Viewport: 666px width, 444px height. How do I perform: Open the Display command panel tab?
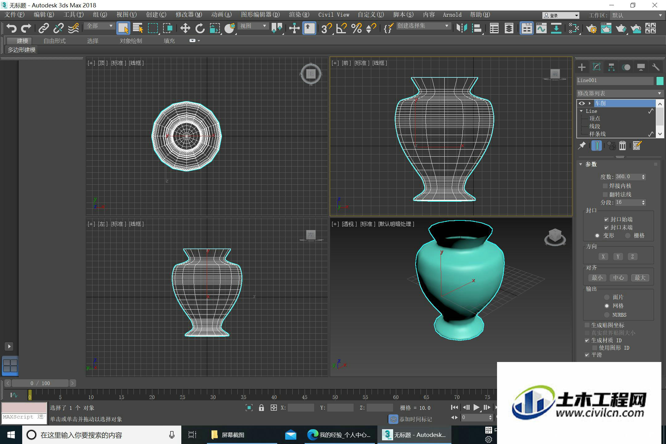[x=641, y=67]
